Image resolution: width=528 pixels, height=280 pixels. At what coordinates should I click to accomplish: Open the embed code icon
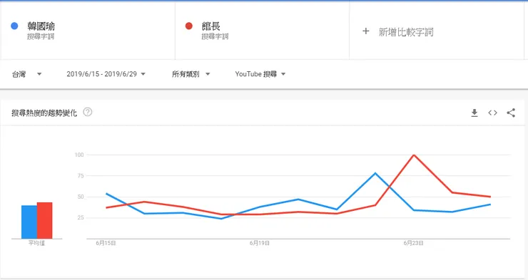click(x=492, y=113)
